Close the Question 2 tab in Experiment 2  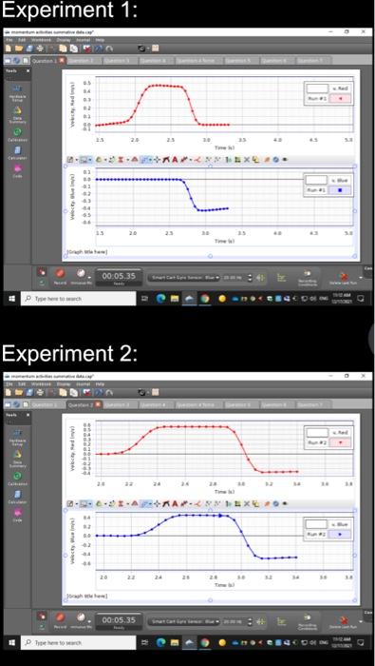[98, 404]
